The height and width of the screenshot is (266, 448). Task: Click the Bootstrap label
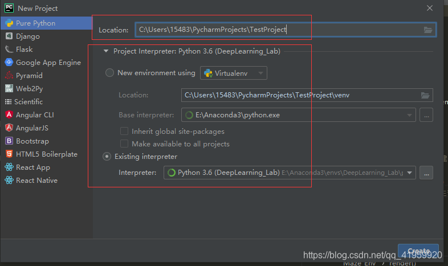coord(32,141)
